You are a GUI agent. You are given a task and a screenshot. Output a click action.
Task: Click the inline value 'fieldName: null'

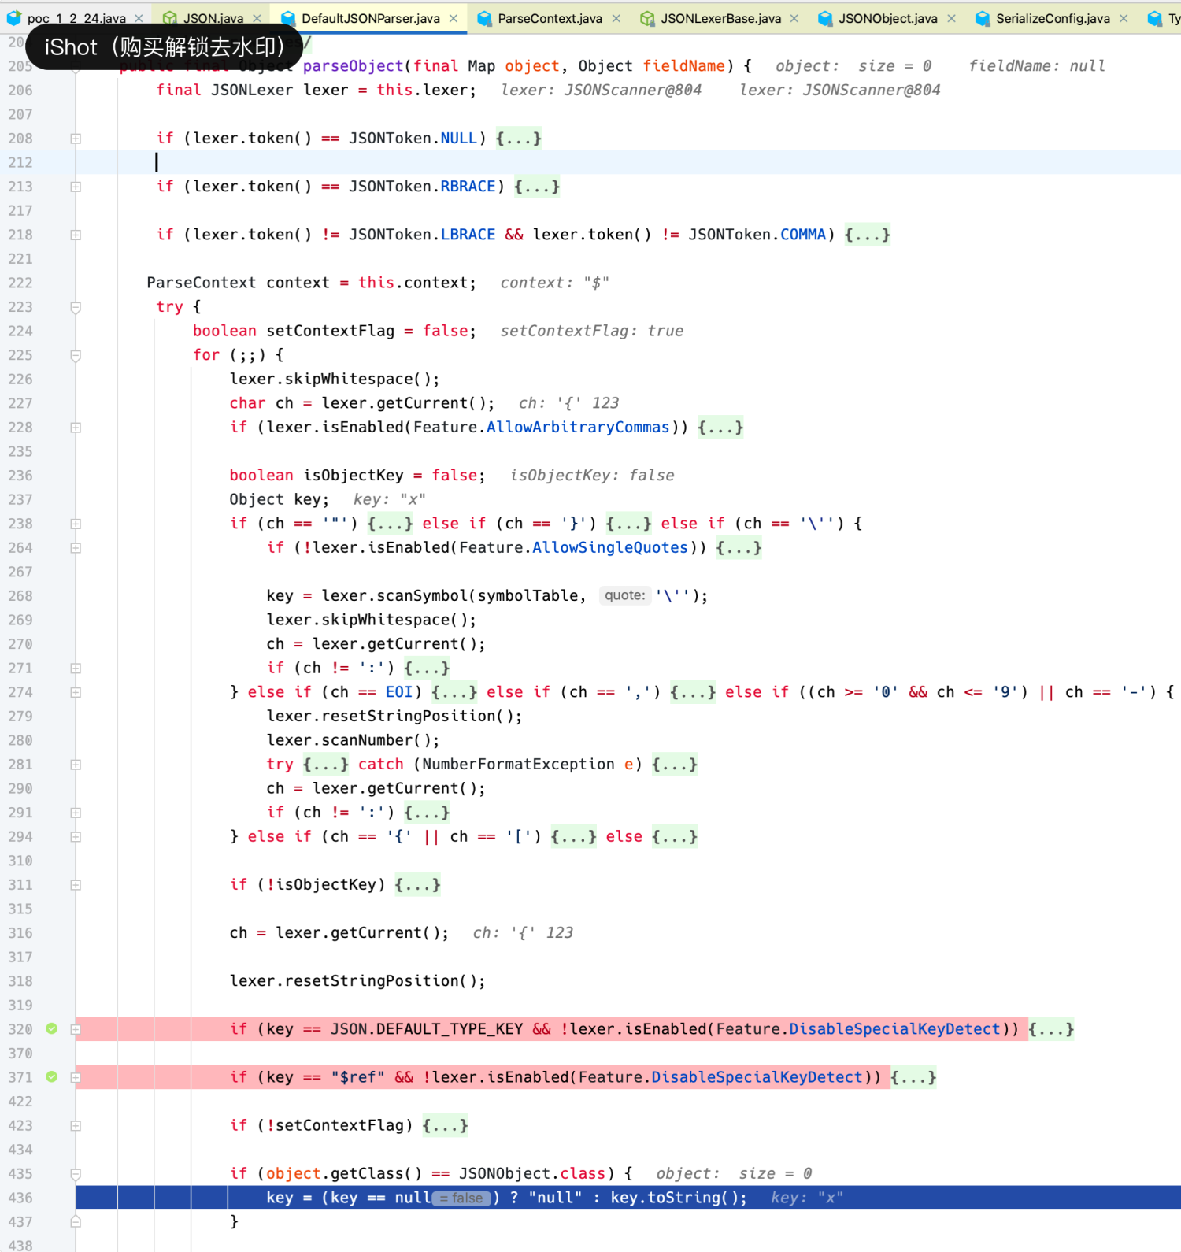pos(1037,66)
